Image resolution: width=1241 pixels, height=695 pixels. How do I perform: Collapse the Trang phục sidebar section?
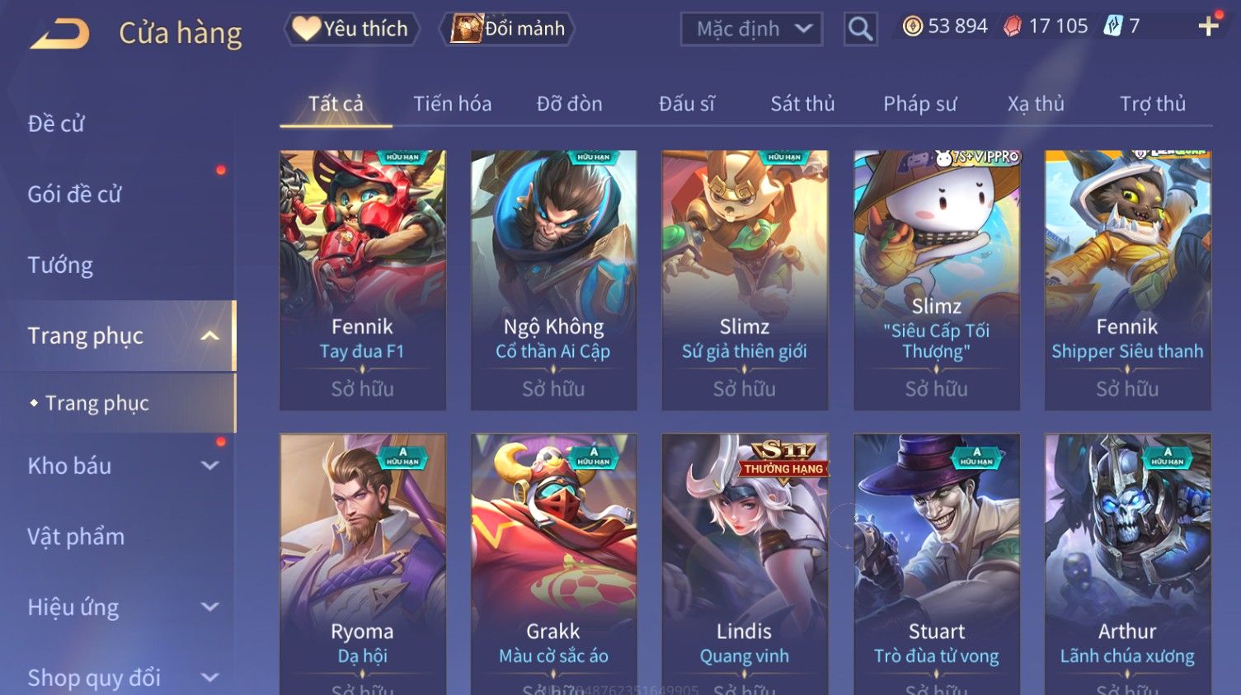coord(210,336)
